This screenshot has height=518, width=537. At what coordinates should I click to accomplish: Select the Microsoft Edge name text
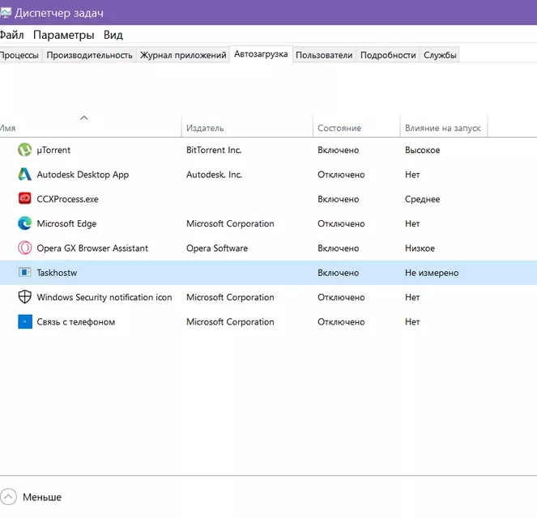click(x=66, y=223)
